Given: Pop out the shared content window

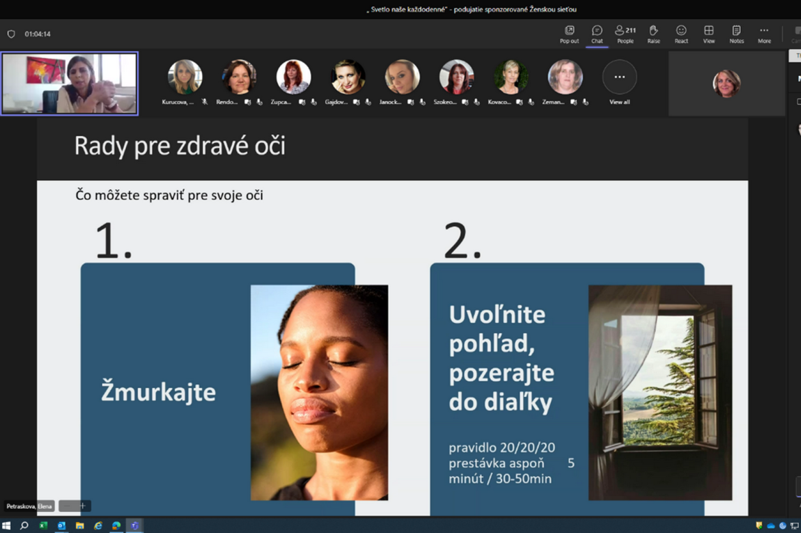Looking at the screenshot, I should pyautogui.click(x=569, y=34).
